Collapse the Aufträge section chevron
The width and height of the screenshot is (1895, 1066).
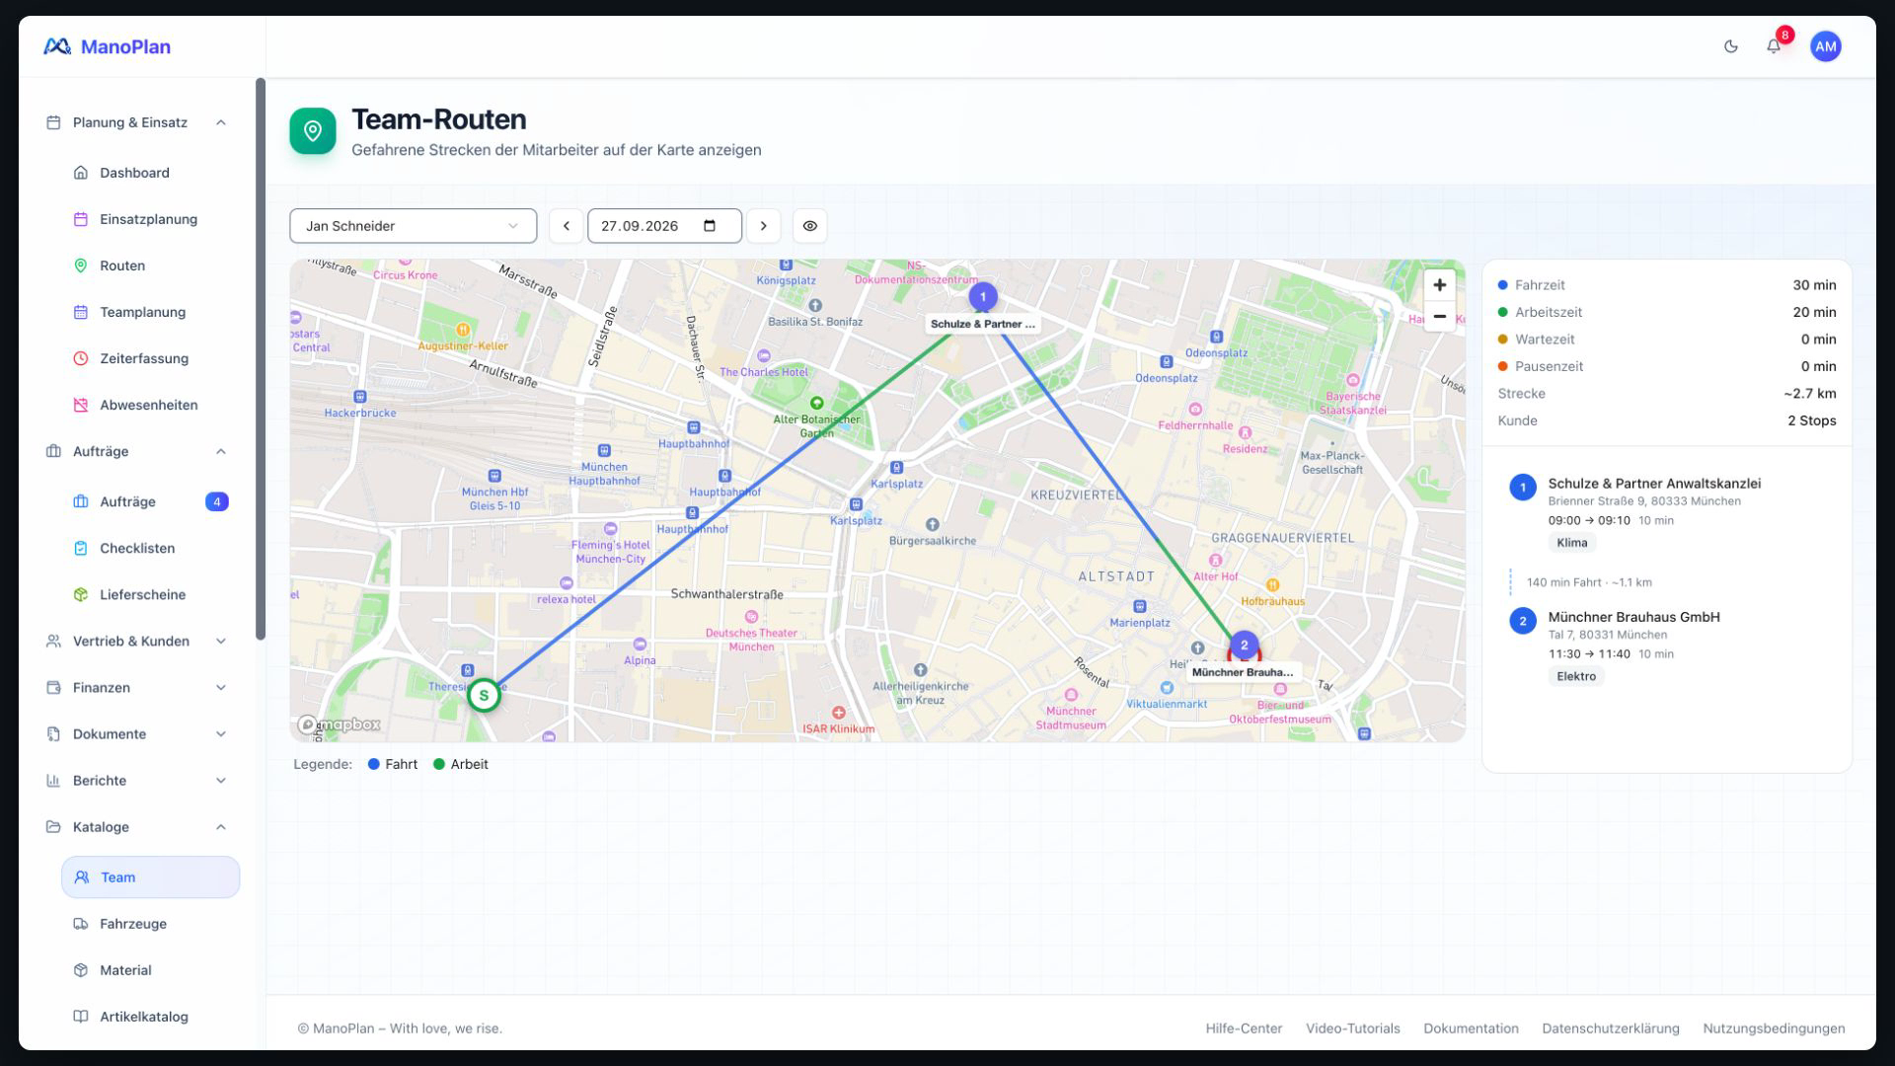[x=221, y=451]
